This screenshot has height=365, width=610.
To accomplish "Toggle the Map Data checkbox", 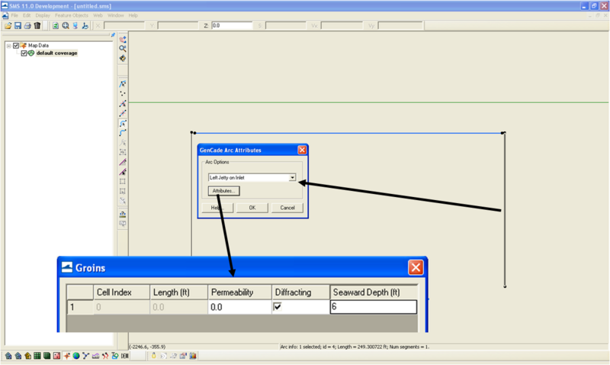I will (x=16, y=46).
